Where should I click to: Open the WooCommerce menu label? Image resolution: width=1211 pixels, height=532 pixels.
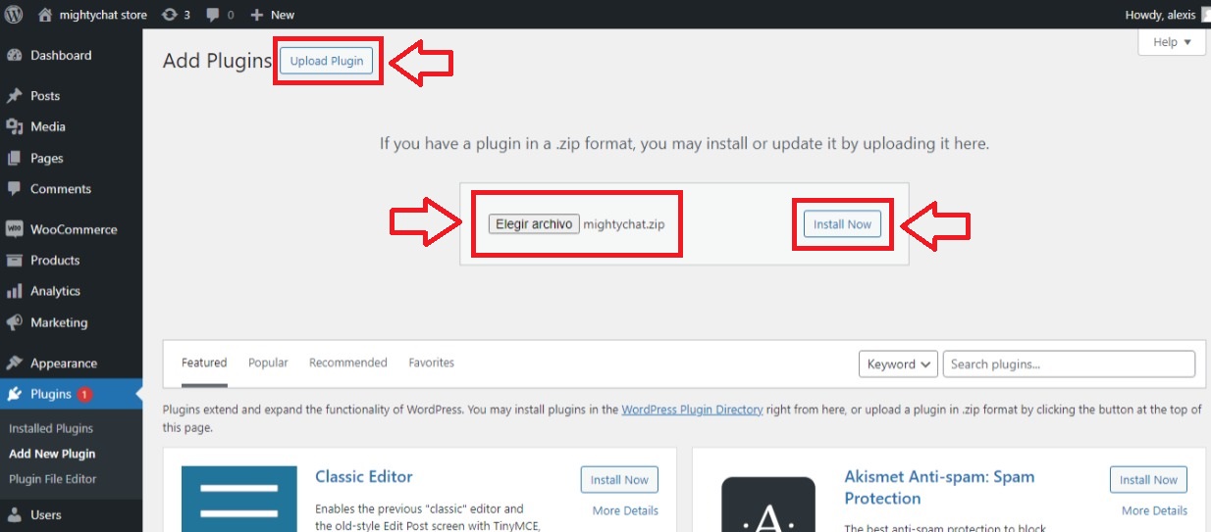tap(74, 229)
